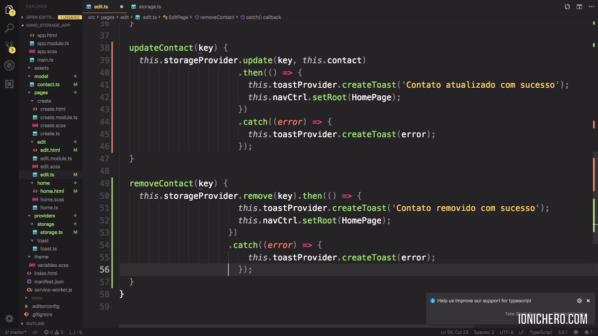Open service-worker.js in the explorer
This screenshot has height=336, width=598.
(x=53, y=290)
